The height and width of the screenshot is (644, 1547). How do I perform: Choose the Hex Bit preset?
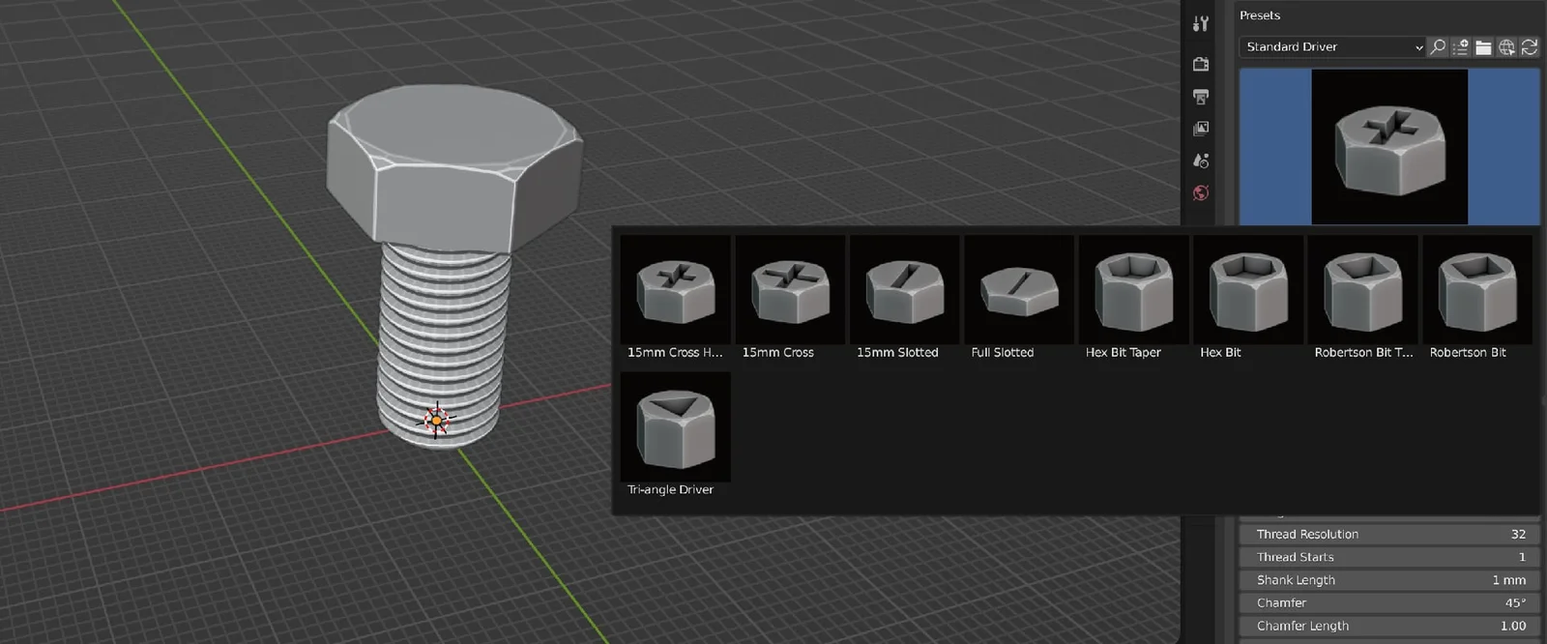click(x=1248, y=299)
